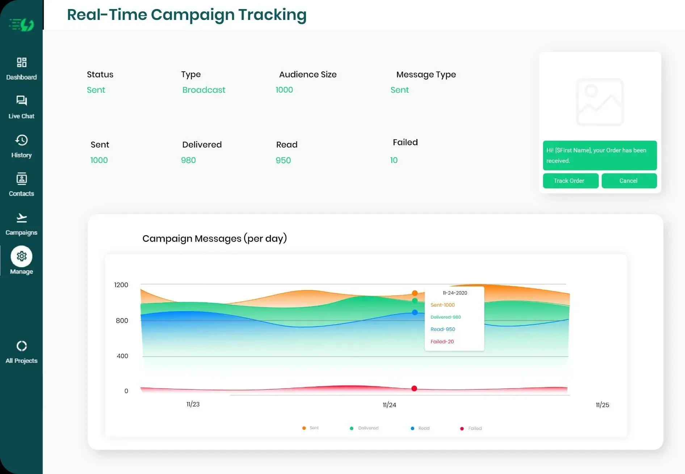The image size is (685, 474).
Task: Click the Cancel button
Action: 629,181
